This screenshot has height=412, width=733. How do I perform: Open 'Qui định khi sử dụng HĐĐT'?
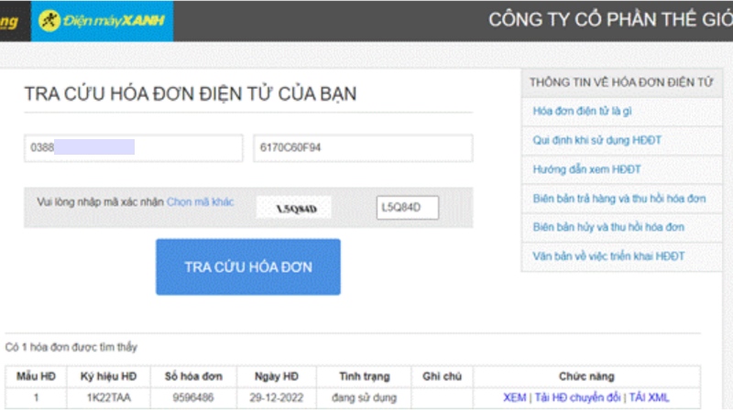point(597,140)
